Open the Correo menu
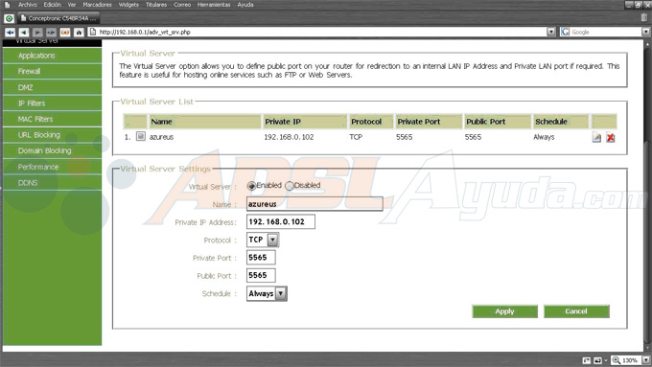The height and width of the screenshot is (367, 652). (182, 5)
